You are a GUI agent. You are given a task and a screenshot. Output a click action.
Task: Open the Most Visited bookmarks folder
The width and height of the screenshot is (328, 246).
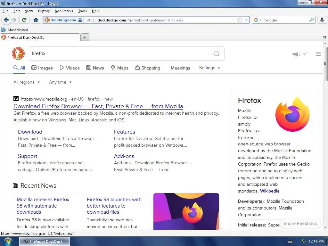15,30
